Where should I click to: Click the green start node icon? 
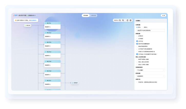[25, 25]
